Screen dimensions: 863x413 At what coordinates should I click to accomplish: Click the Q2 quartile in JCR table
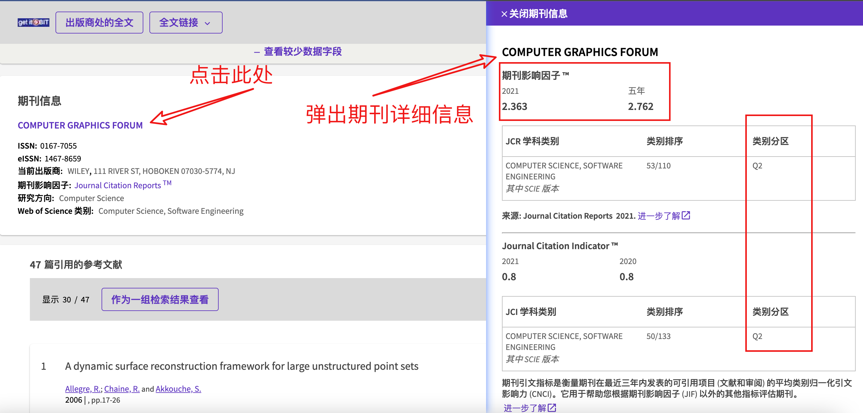[757, 166]
